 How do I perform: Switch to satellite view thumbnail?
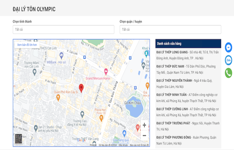[x=19, y=138]
